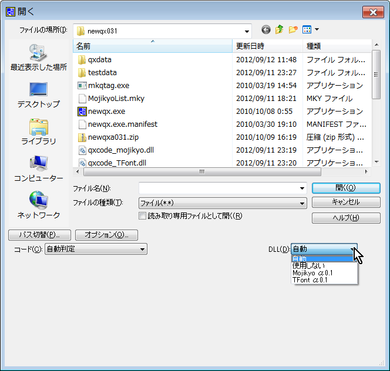This screenshot has width=390, height=371.
Task: Click vertical scrollbar down arrow
Action: click(x=376, y=162)
